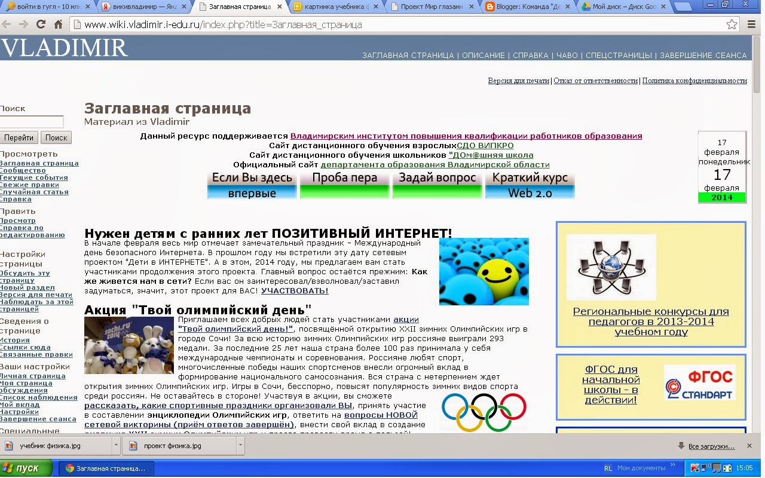The width and height of the screenshot is (765, 478).
Task: Open downloaded file 'учебник физика.jpg'
Action: coord(56,446)
